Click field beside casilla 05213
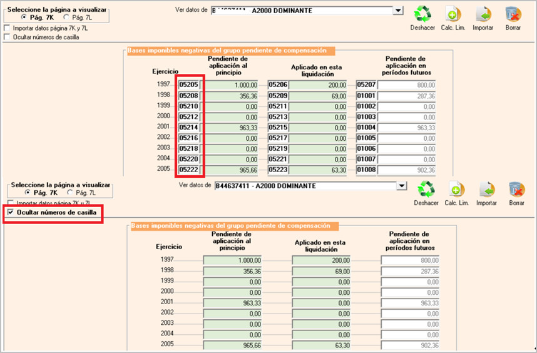 click(x=317, y=117)
